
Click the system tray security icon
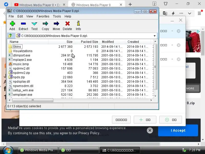pos(184,150)
